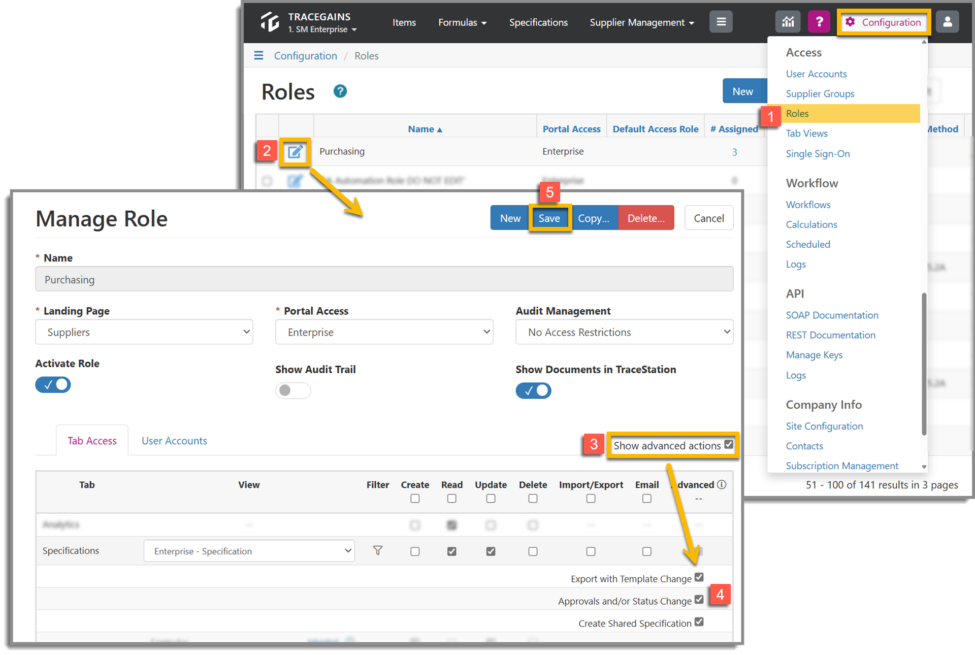Check the Create column header checkbox

point(415,499)
